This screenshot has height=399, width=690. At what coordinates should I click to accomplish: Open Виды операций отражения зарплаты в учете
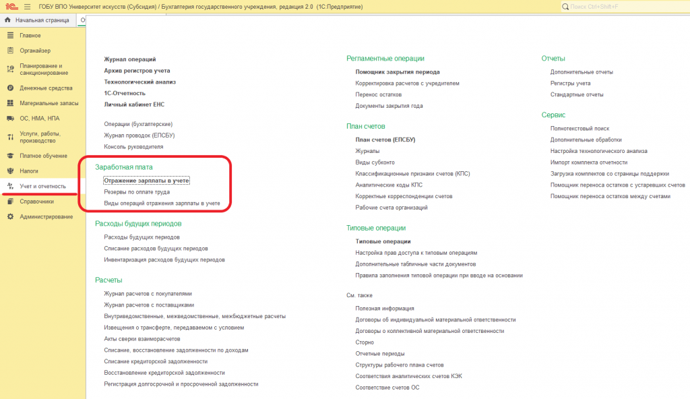(162, 204)
